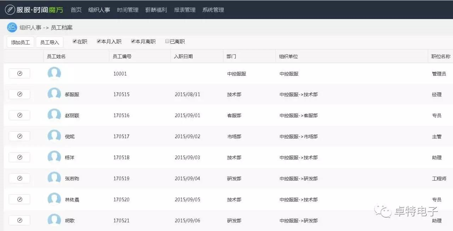Open the 系统管理 menu
The width and height of the screenshot is (453, 231).
tap(213, 10)
